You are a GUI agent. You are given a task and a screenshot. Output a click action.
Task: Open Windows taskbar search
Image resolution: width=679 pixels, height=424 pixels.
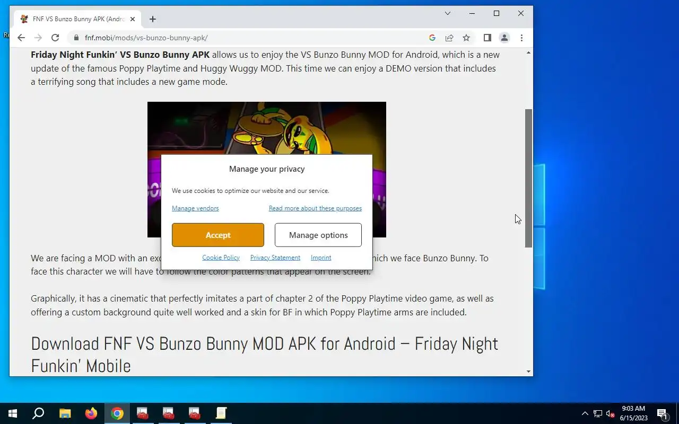(x=38, y=413)
